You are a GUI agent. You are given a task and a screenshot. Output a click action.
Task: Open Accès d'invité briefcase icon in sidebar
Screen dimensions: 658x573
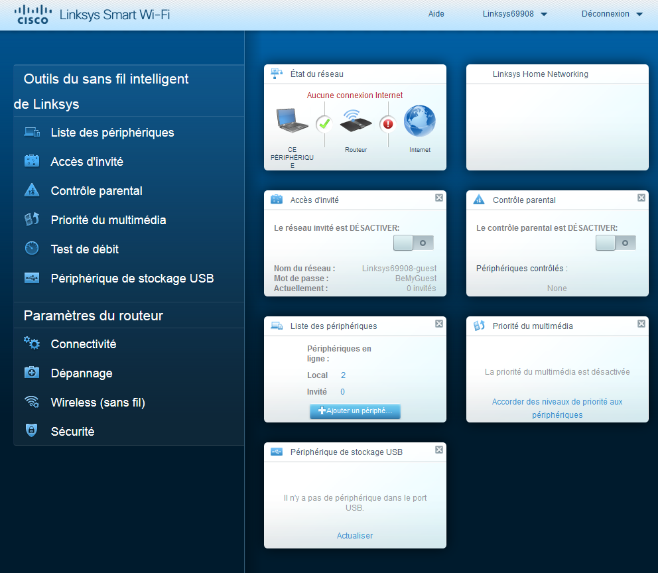tap(32, 161)
